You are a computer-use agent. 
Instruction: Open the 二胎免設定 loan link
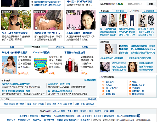pos(59,84)
